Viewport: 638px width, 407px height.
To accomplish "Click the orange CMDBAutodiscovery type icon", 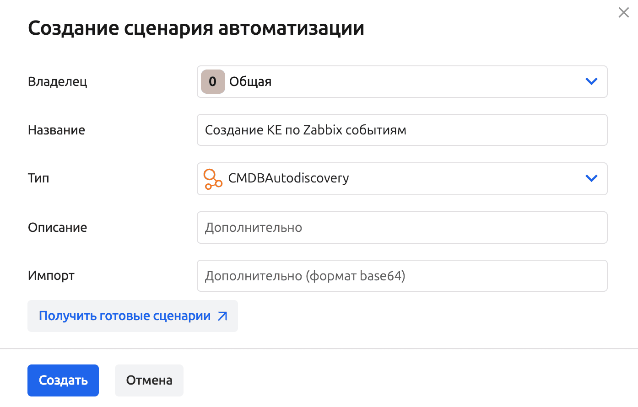I will pyautogui.click(x=213, y=179).
